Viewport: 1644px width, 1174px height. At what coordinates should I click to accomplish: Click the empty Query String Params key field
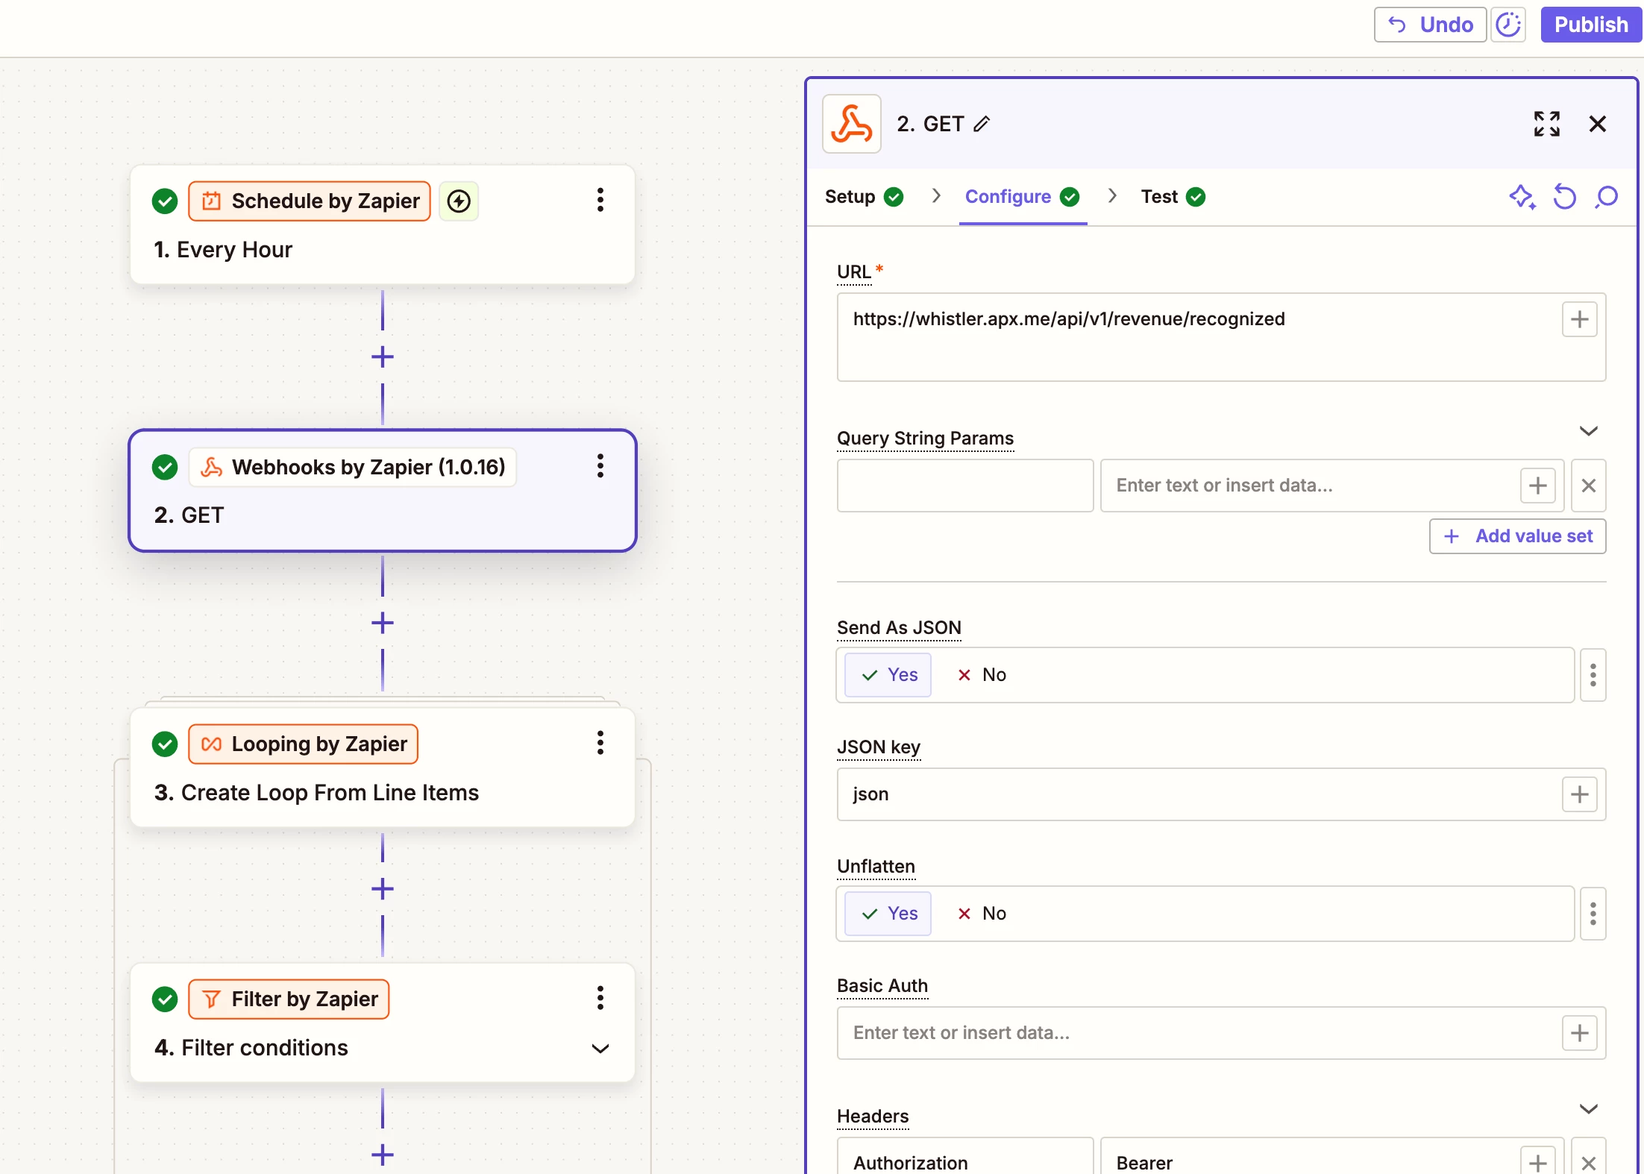[965, 486]
